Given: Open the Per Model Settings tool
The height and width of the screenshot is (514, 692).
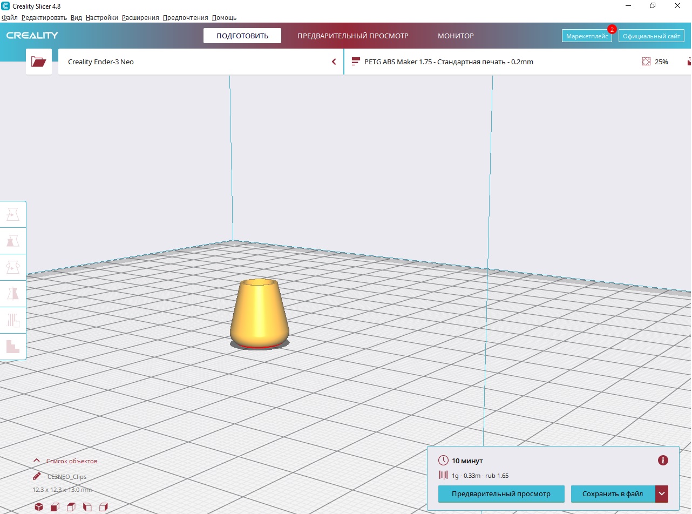Looking at the screenshot, I should click(x=13, y=320).
